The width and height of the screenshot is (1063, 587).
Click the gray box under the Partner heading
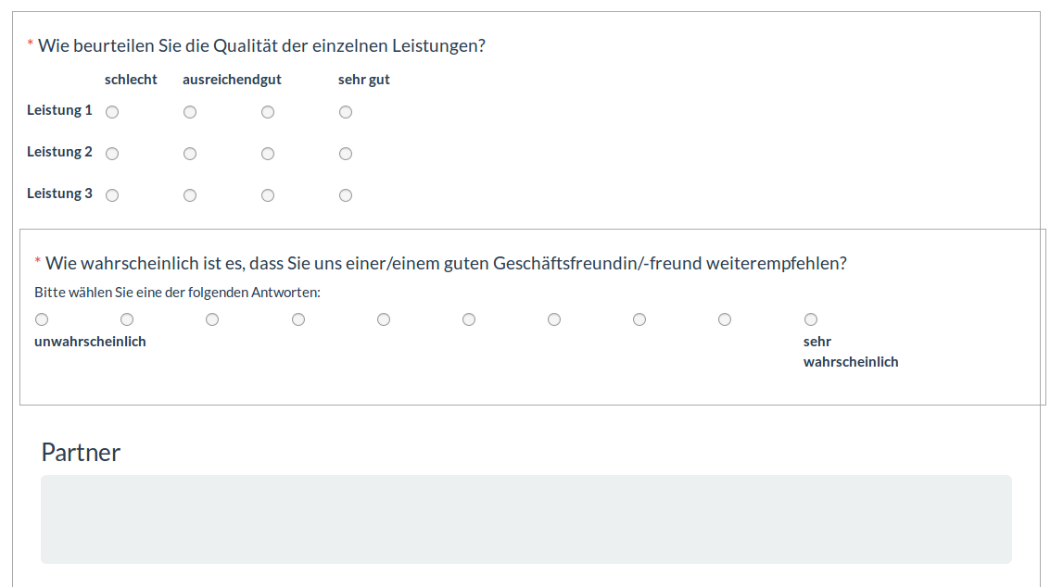[525, 519]
